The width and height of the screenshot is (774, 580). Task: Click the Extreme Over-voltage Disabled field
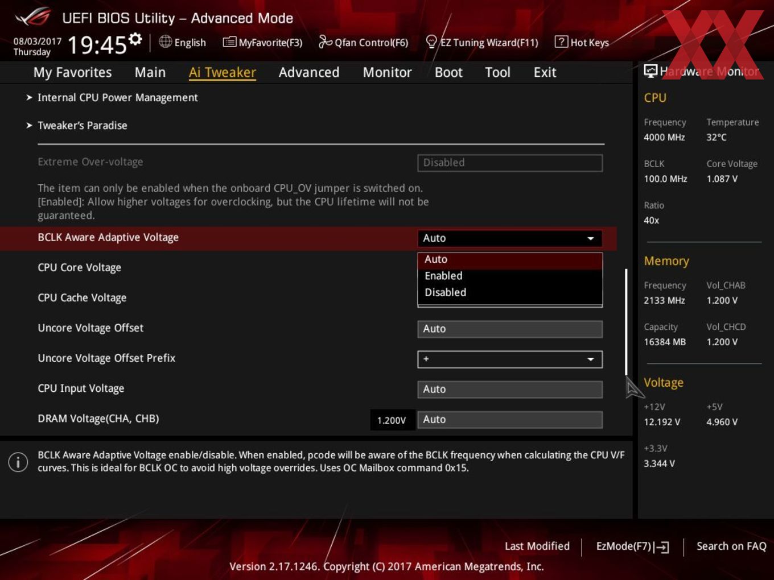click(x=510, y=163)
